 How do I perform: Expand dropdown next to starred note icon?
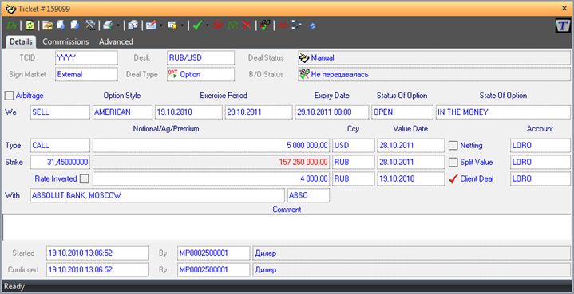click(x=182, y=25)
